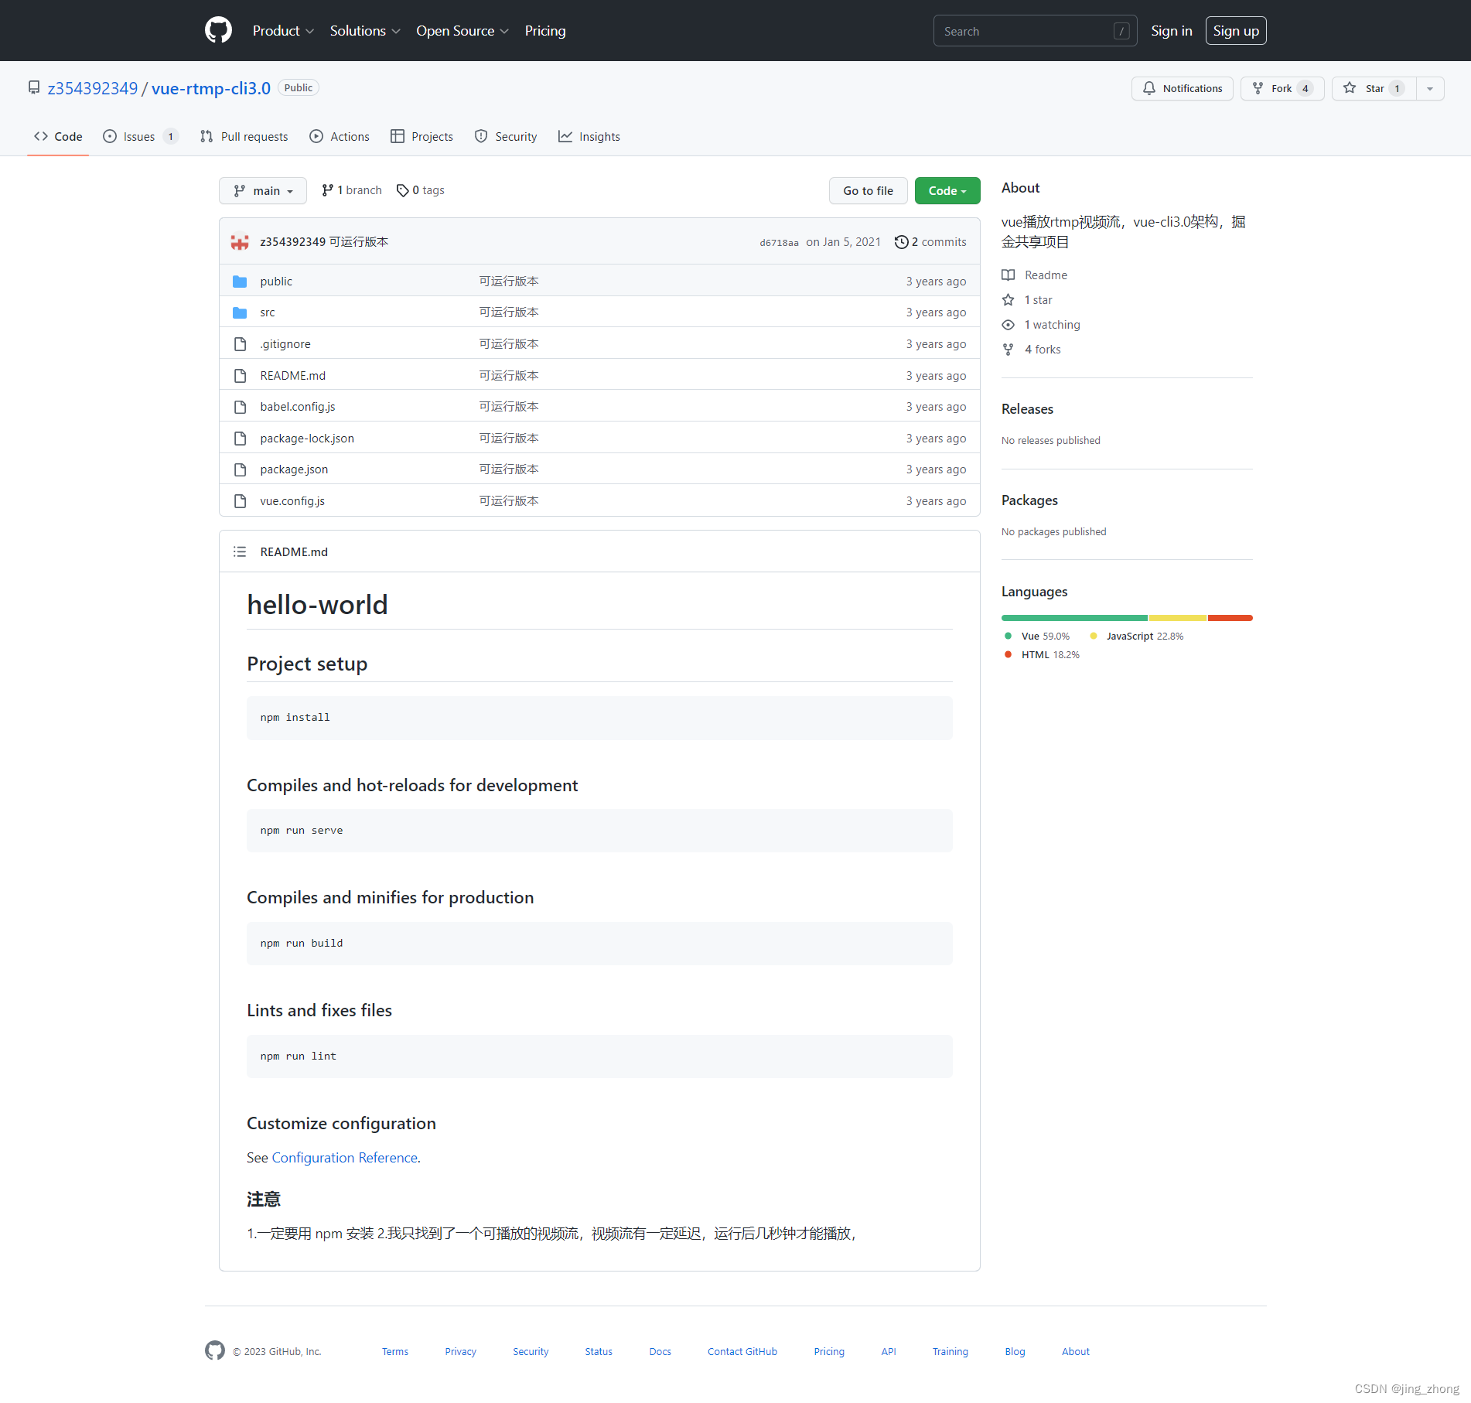Open package-lock.json file
Screen dimensions: 1471x1403
pos(307,438)
